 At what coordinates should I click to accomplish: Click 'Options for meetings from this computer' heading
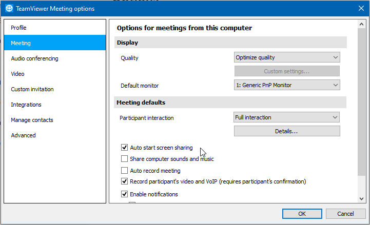(x=184, y=28)
